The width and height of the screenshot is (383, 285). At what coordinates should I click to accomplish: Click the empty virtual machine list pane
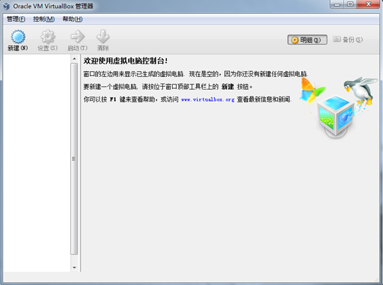coord(37,163)
